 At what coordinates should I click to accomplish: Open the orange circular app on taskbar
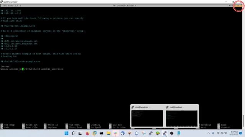tap(129, 133)
